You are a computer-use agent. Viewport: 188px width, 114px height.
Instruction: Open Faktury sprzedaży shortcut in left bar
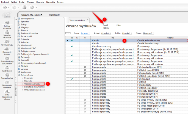pos(7,25)
